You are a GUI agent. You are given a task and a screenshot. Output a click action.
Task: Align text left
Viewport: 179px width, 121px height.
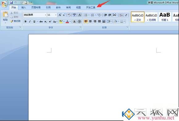pos(86,21)
